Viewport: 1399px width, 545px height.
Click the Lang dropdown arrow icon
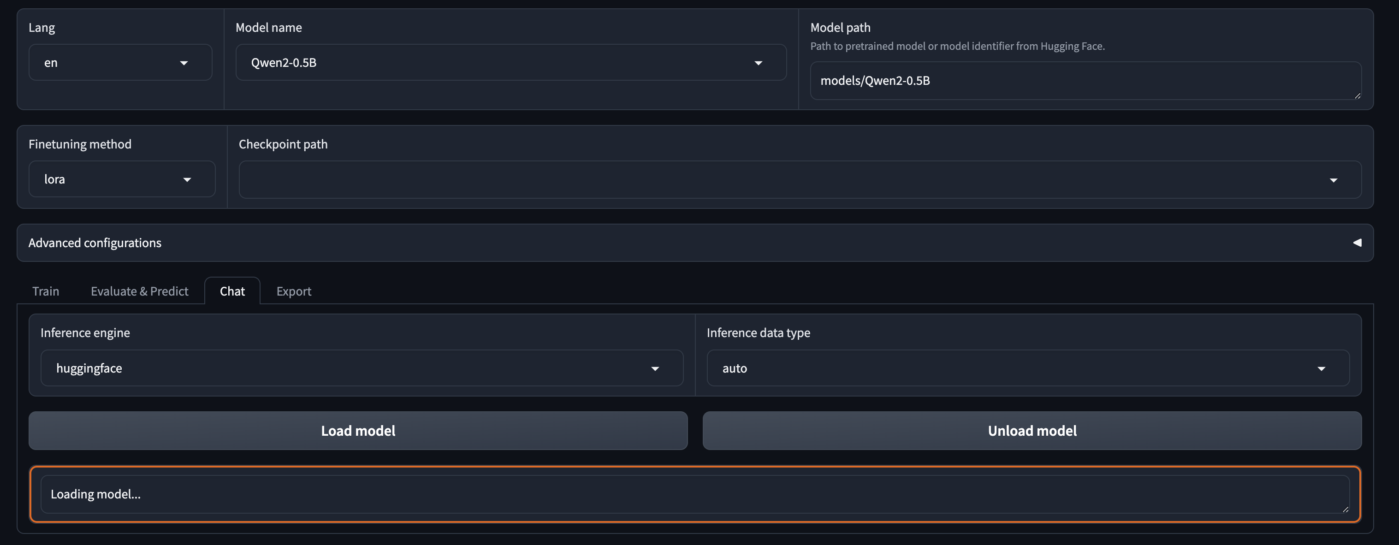point(184,63)
